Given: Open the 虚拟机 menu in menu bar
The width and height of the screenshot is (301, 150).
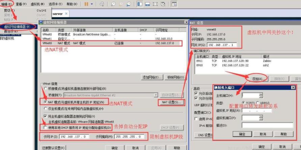Looking at the screenshot, I should tap(37, 4).
